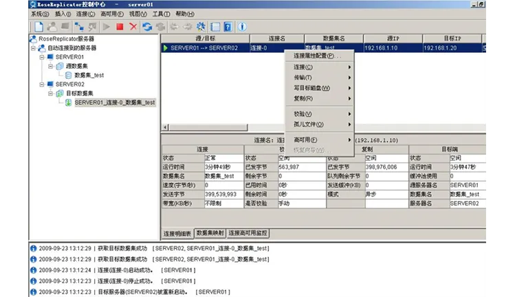The width and height of the screenshot is (515, 297).
Task: Click the blue question mark help icon
Action: (x=228, y=27)
